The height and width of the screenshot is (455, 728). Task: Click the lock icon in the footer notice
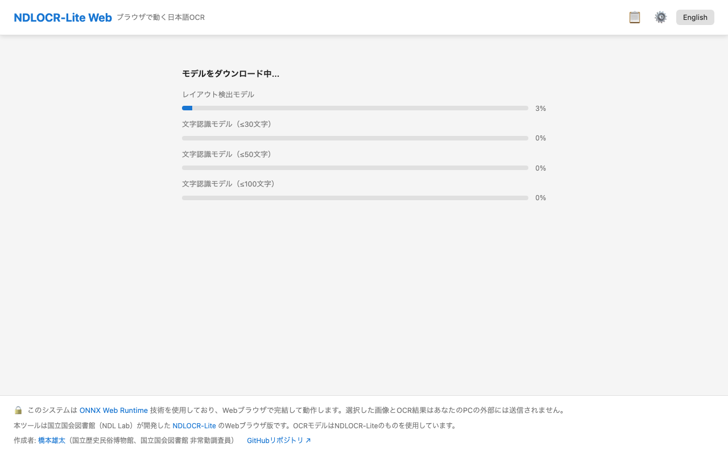pyautogui.click(x=18, y=409)
